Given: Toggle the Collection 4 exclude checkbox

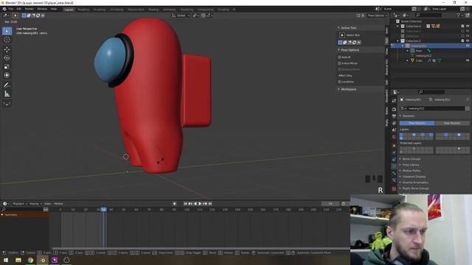Looking at the screenshot, I should click(462, 26).
